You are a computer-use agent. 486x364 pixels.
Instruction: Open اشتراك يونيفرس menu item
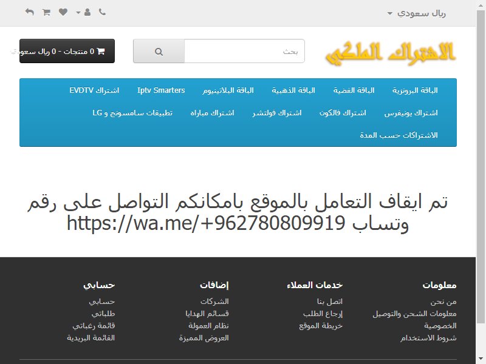pos(411,113)
